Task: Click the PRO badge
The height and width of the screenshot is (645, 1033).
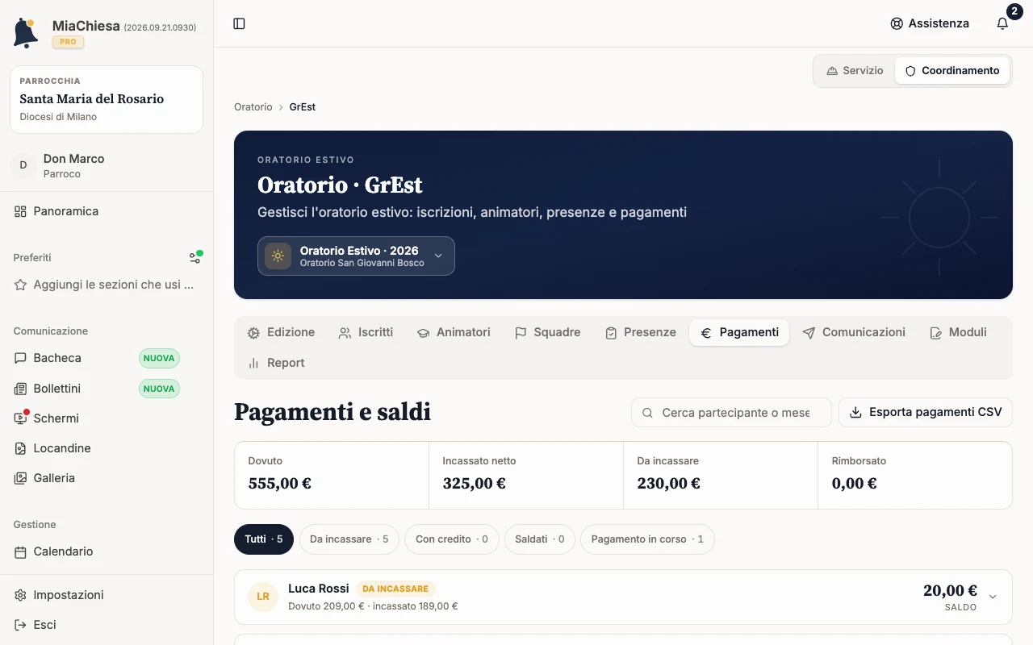Action: [69, 42]
